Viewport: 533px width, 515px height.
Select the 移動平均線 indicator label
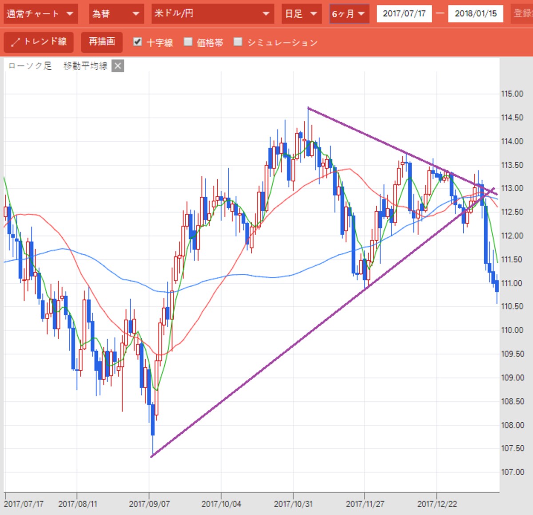click(x=85, y=66)
